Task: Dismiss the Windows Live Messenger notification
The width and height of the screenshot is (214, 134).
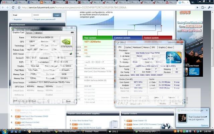Action: 207,111
